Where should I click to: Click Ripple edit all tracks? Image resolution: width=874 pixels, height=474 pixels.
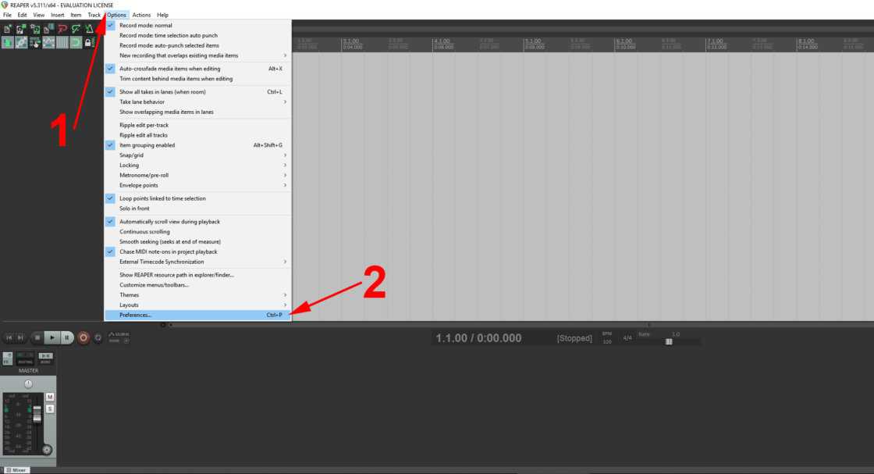[197, 135]
